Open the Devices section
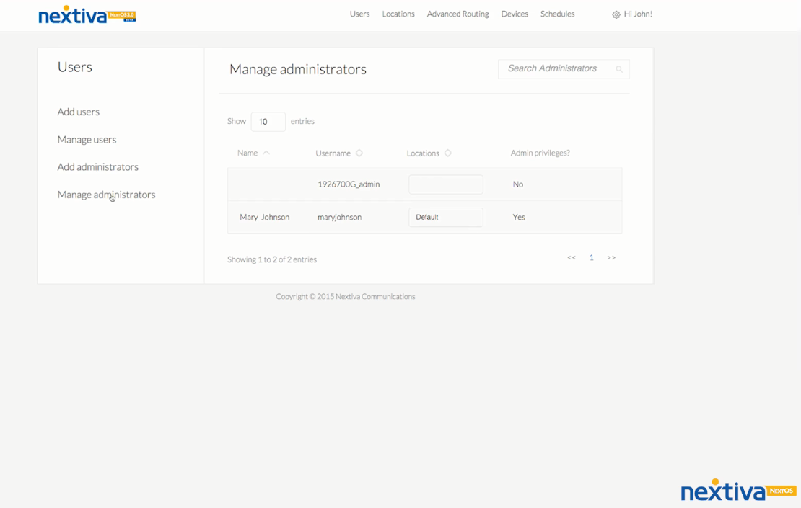The height and width of the screenshot is (508, 801). tap(515, 14)
